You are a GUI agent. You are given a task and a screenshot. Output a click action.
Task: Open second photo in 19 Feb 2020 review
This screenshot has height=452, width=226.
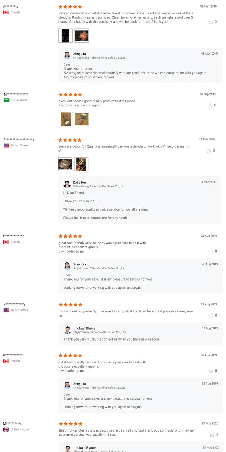click(81, 164)
